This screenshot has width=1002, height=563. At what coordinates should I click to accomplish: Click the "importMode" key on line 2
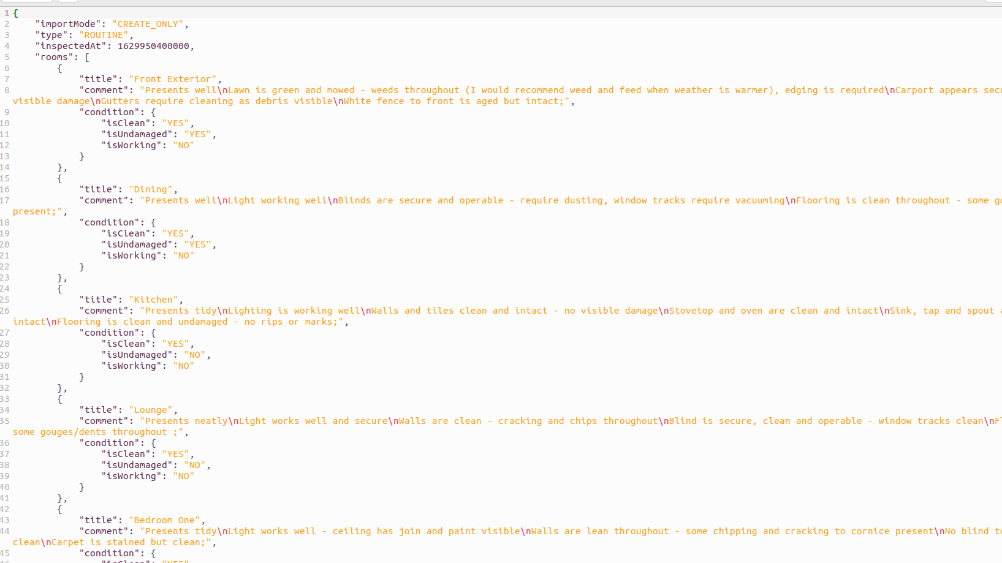pyautogui.click(x=67, y=24)
